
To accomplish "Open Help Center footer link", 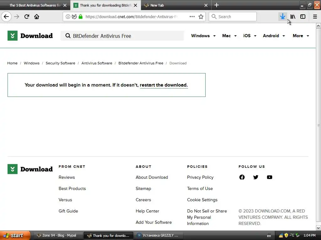I will click(147, 211).
